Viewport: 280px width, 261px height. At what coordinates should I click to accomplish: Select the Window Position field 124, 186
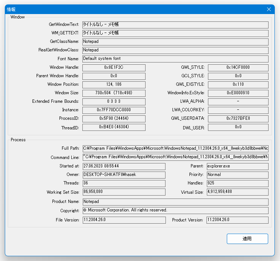click(114, 85)
